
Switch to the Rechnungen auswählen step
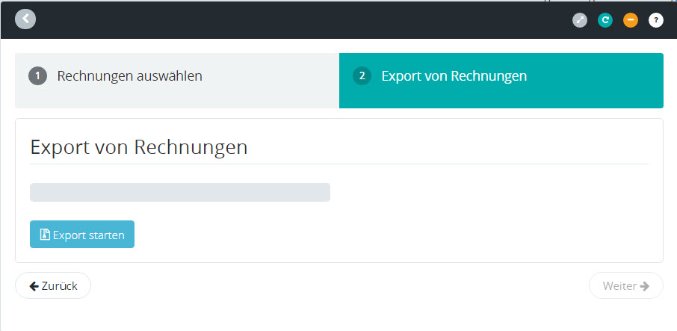[x=129, y=76]
